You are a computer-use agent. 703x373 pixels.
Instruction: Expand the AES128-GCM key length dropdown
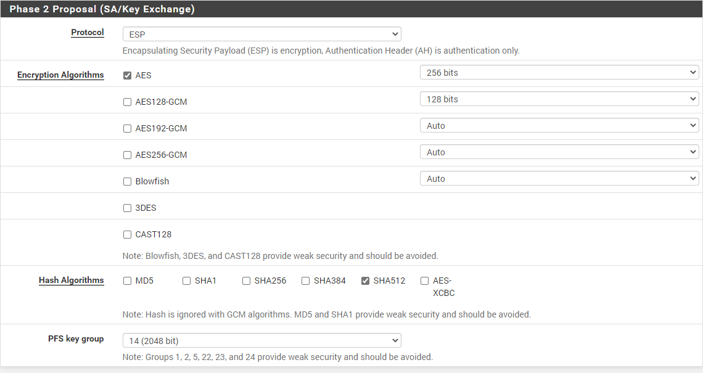pos(559,99)
